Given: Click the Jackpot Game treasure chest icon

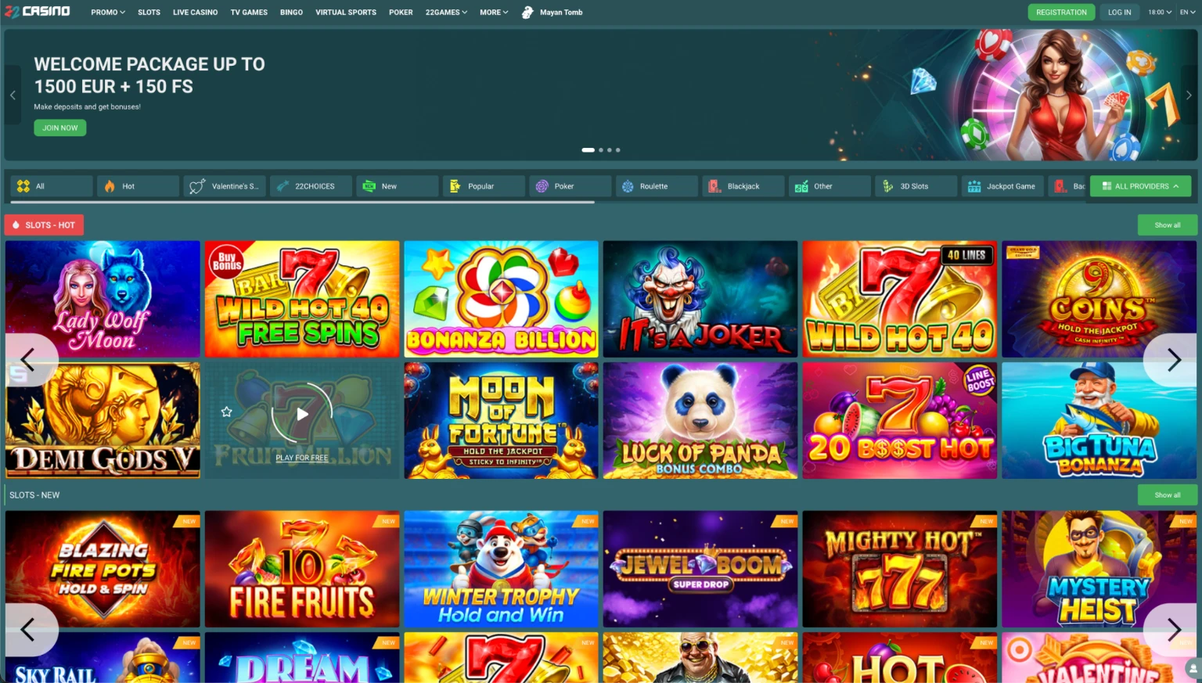Looking at the screenshot, I should click(x=973, y=185).
